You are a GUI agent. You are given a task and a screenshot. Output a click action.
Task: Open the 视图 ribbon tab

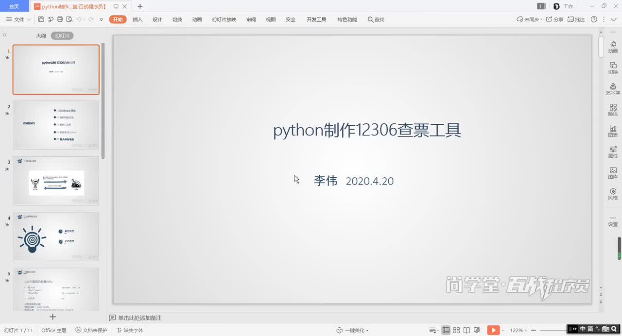[271, 19]
